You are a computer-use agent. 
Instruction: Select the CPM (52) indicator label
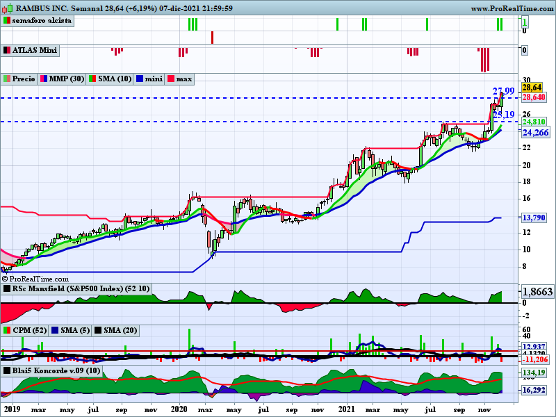[x=29, y=331]
